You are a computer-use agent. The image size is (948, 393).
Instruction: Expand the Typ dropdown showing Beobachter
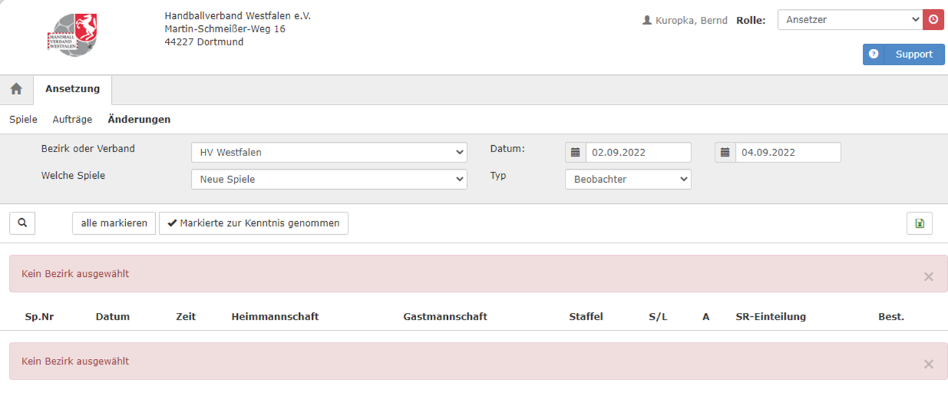point(627,179)
